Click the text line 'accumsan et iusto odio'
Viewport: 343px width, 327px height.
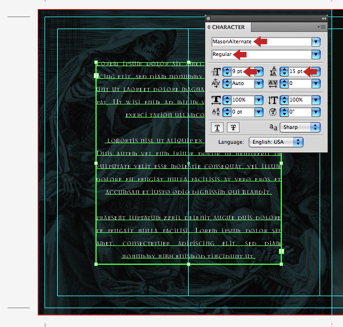click(x=189, y=192)
